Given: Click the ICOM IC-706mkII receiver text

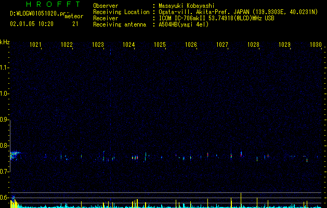Looking at the screenshot, I should pyautogui.click(x=216, y=18).
